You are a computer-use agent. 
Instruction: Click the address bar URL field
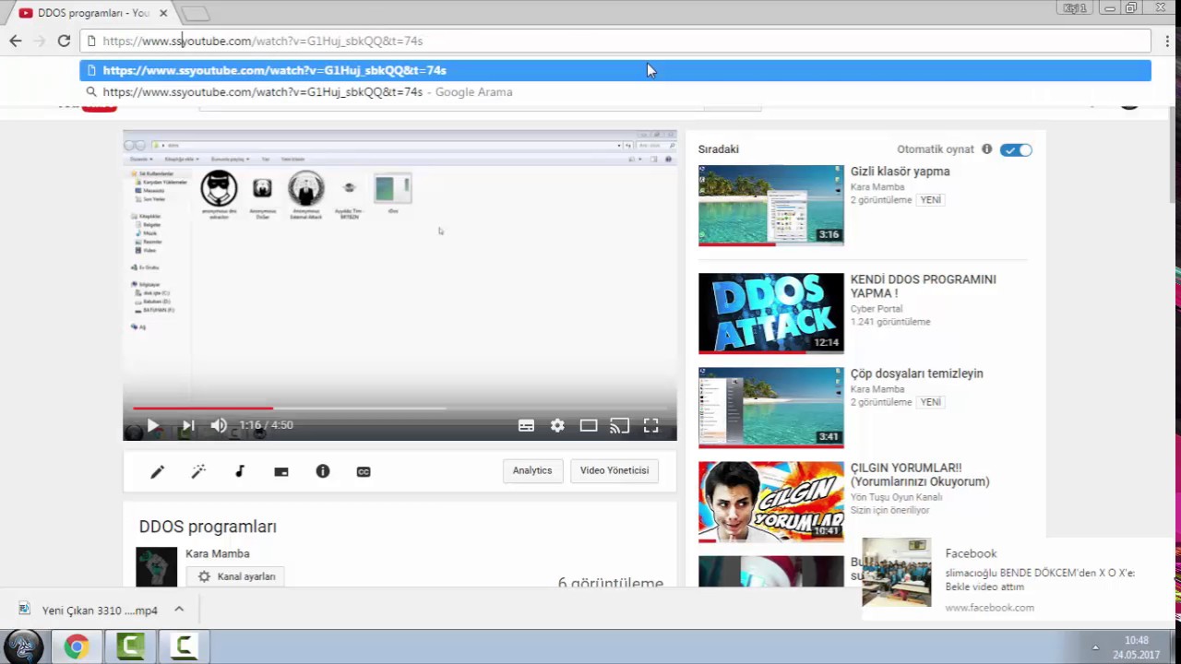pos(615,41)
